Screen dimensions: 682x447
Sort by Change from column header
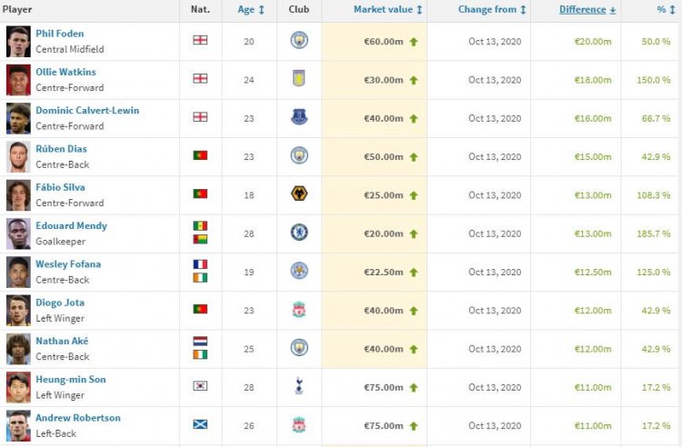pyautogui.click(x=492, y=10)
